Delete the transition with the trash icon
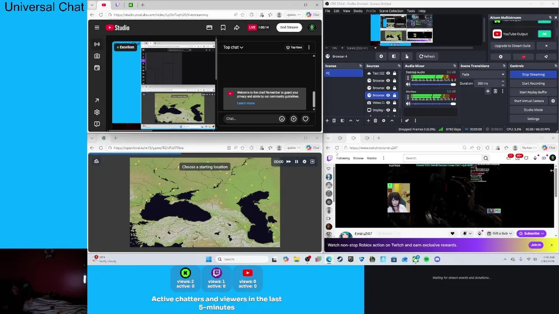 [x=495, y=91]
